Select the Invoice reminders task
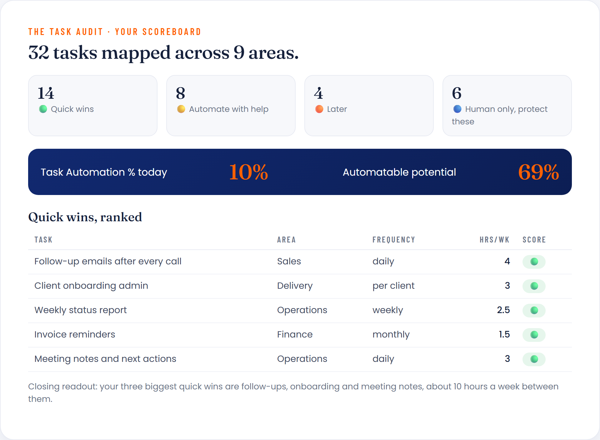This screenshot has height=440, width=600. click(x=75, y=334)
